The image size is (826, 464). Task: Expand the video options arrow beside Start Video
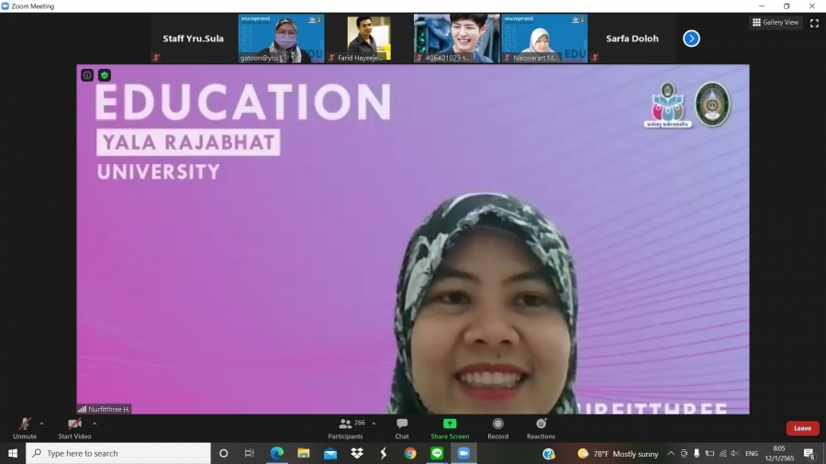95,424
